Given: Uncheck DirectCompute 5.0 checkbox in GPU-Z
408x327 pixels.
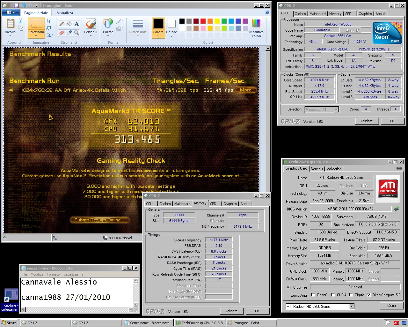Looking at the screenshot, I should [369, 295].
